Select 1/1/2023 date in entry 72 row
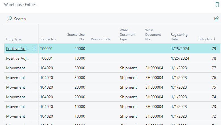This screenshot has width=221, height=125. 179,116
